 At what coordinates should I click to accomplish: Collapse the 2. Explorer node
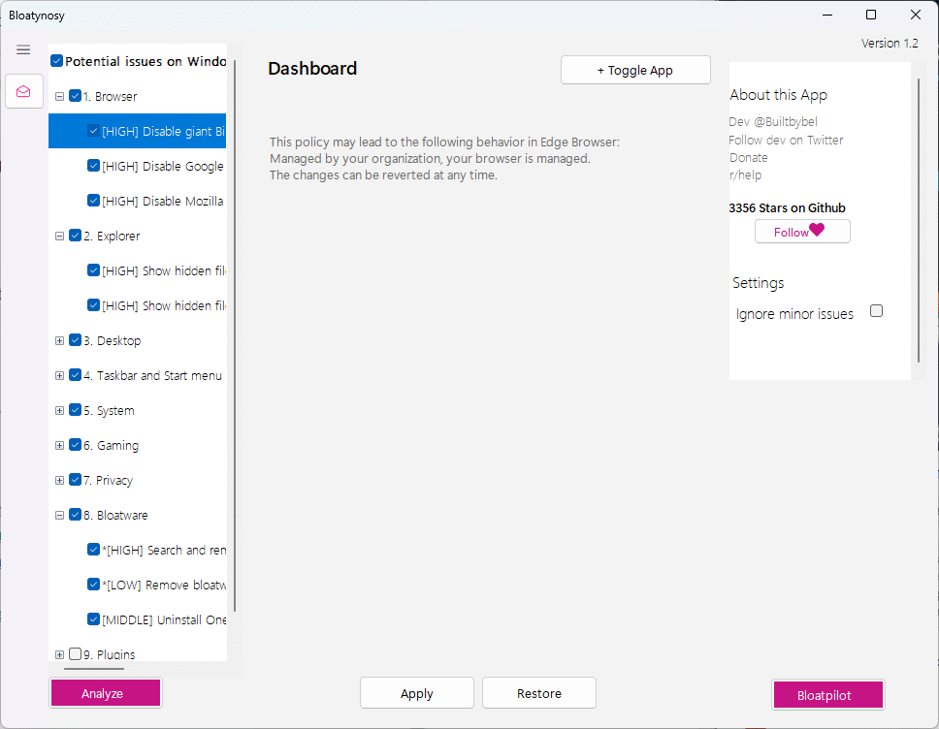58,236
